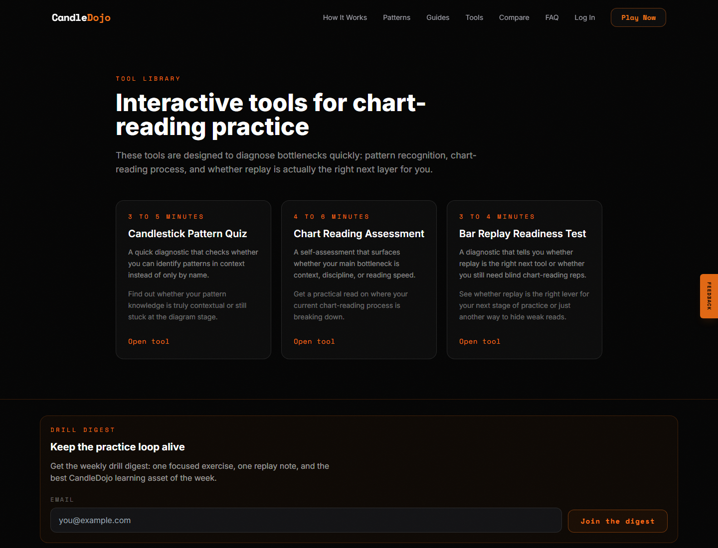Click the Join the digest button

click(617, 521)
